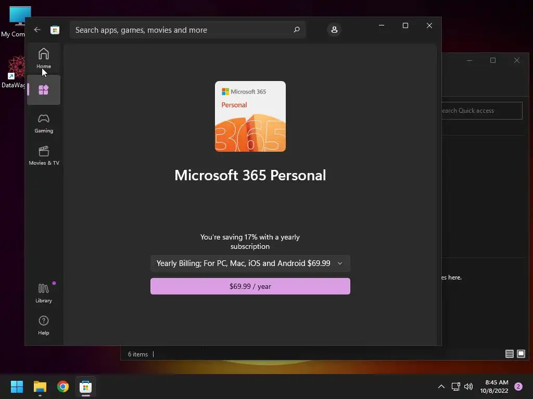This screenshot has width=533, height=399.
Task: Click the Microsoft Store logo in title bar
Action: [x=55, y=30]
